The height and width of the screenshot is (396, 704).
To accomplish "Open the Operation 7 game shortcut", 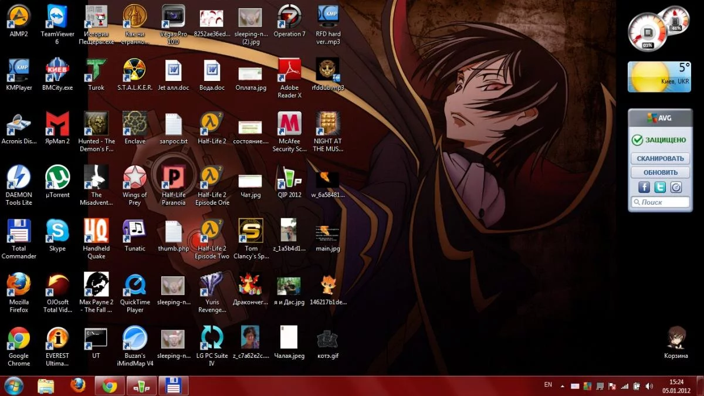I will [289, 21].
